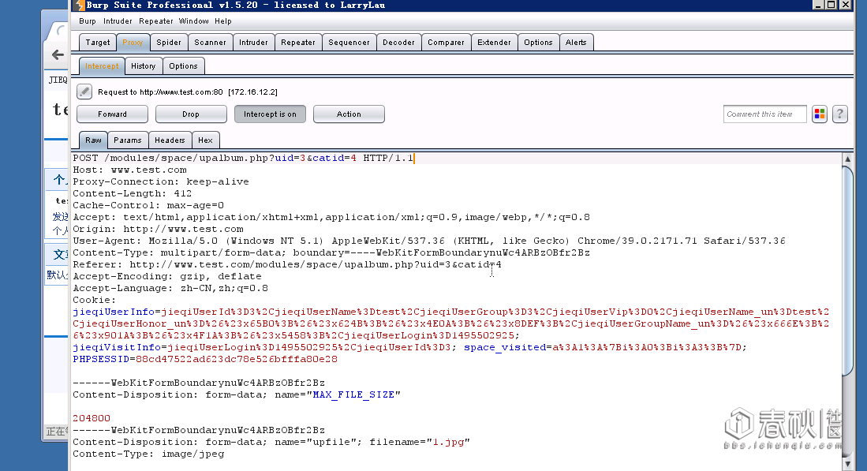Open the proxy History sub-tab
This screenshot has height=471, width=867.
coord(144,65)
